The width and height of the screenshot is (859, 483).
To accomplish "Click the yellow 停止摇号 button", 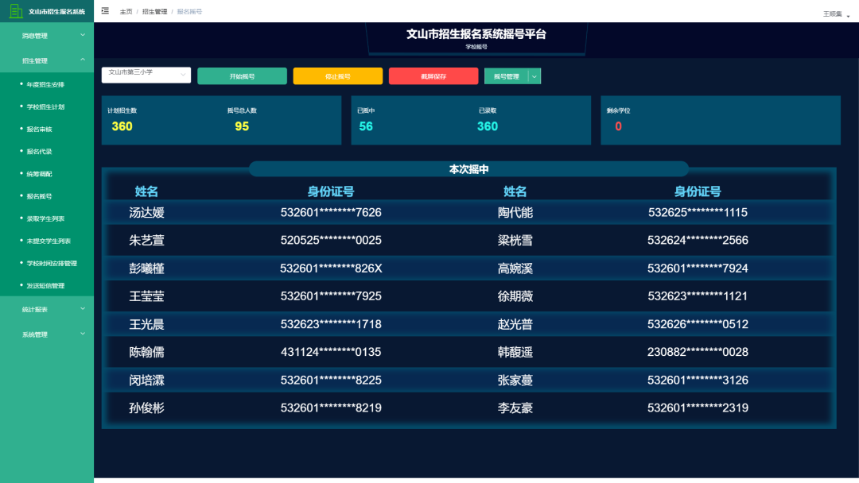I will 337,76.
